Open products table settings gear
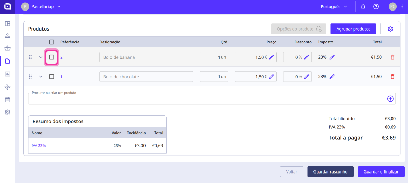This screenshot has height=183, width=408. pyautogui.click(x=390, y=29)
